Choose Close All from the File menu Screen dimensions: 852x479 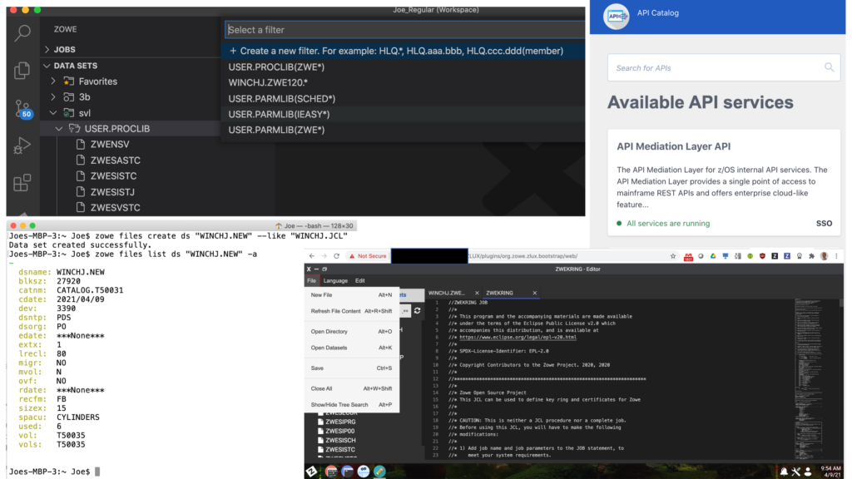click(352, 388)
